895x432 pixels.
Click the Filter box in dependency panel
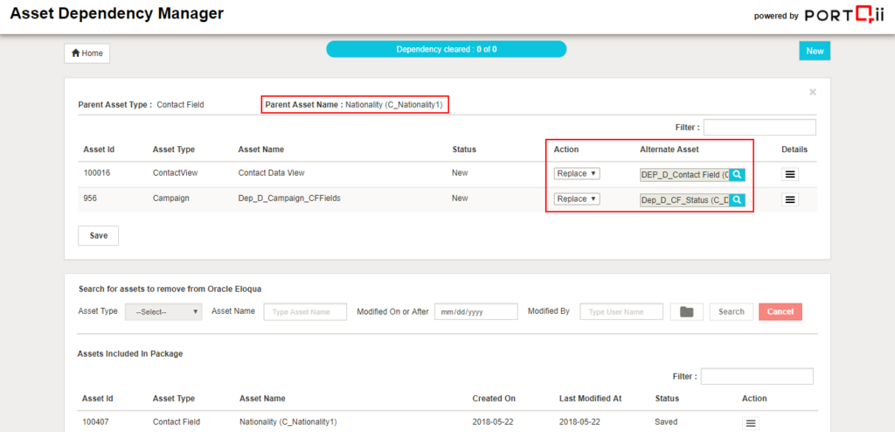point(759,128)
